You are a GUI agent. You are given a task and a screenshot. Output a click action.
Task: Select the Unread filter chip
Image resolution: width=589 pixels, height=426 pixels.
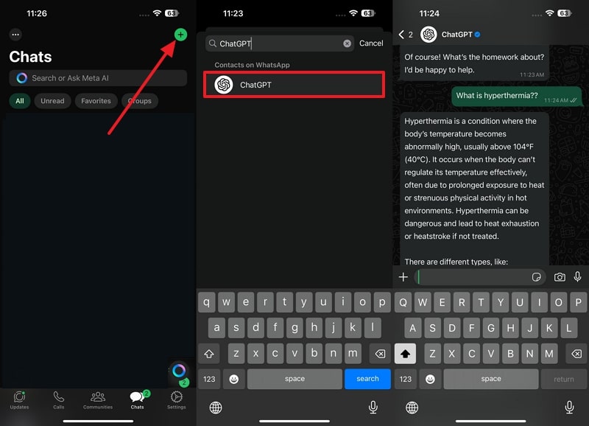[x=52, y=101]
